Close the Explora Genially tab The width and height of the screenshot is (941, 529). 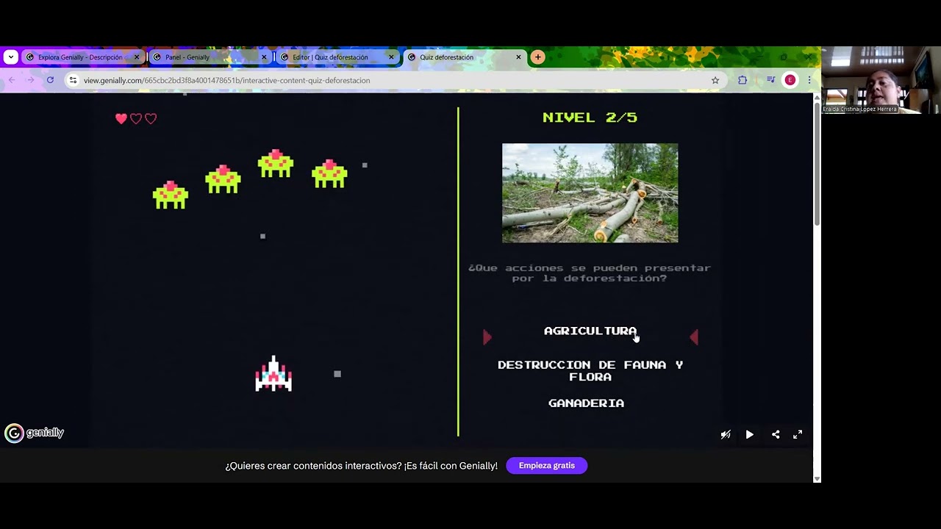[137, 57]
